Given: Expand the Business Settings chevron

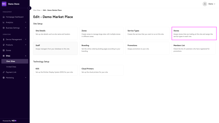Looking at the screenshot, I should [x=25, y=28].
